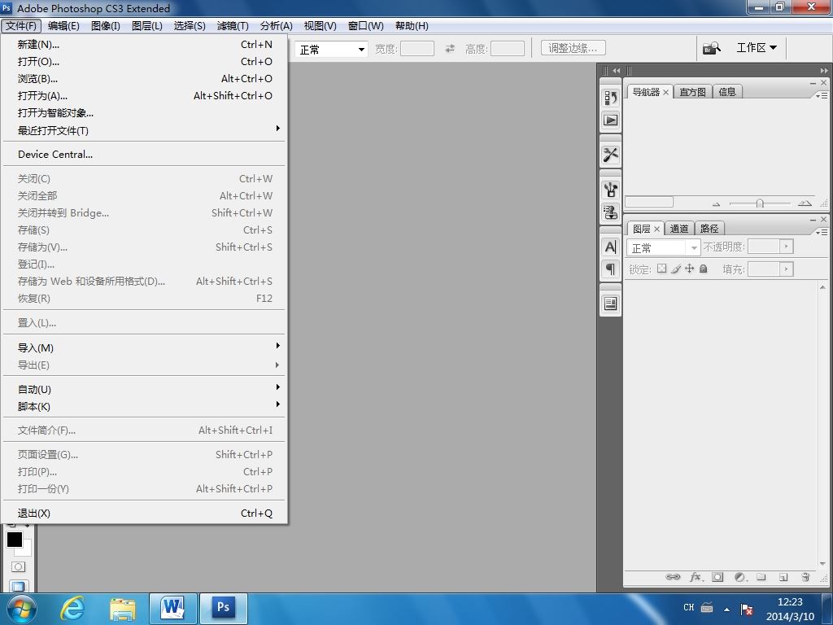Click the Windows Start button
Image resolution: width=833 pixels, height=625 pixels.
(21, 609)
